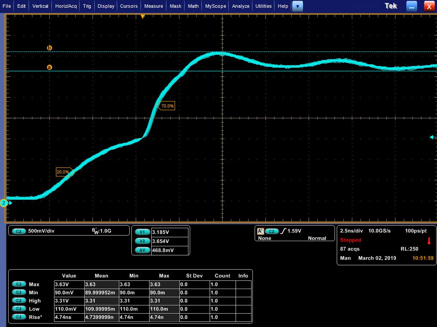Click the St Dev column header
The width and height of the screenshot is (437, 327).
pyautogui.click(x=194, y=276)
